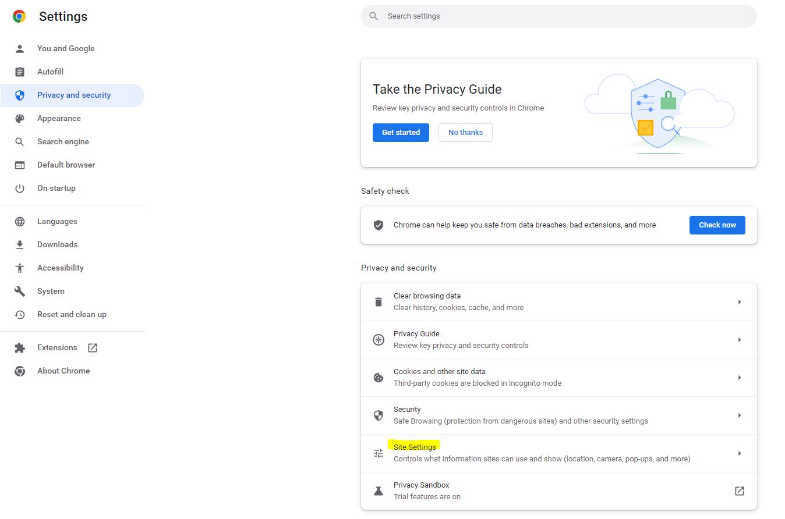Image resolution: width=785 pixels, height=519 pixels.
Task: Select Privacy and security in sidebar
Action: point(72,95)
